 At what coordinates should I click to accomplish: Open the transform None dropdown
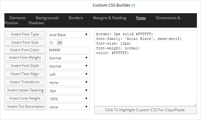(x=68, y=82)
